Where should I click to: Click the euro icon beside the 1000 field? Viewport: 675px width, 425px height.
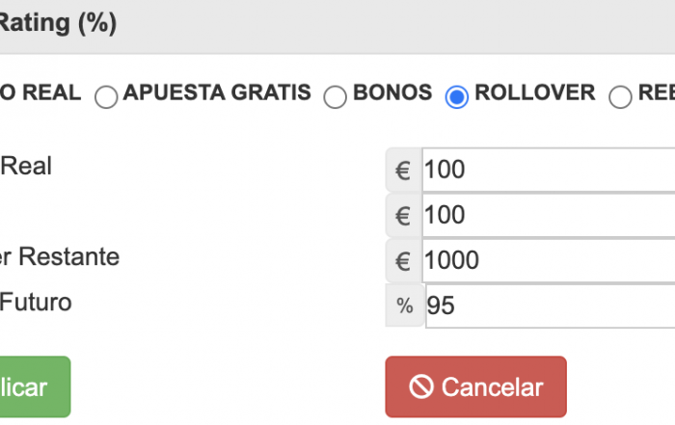(x=403, y=260)
